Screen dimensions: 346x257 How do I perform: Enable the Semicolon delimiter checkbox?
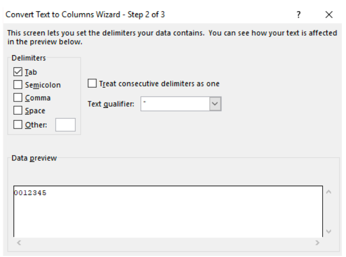coord(17,85)
